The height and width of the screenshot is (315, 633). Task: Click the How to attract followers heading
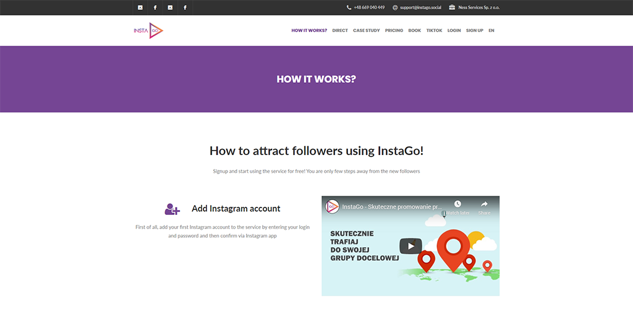pyautogui.click(x=316, y=151)
